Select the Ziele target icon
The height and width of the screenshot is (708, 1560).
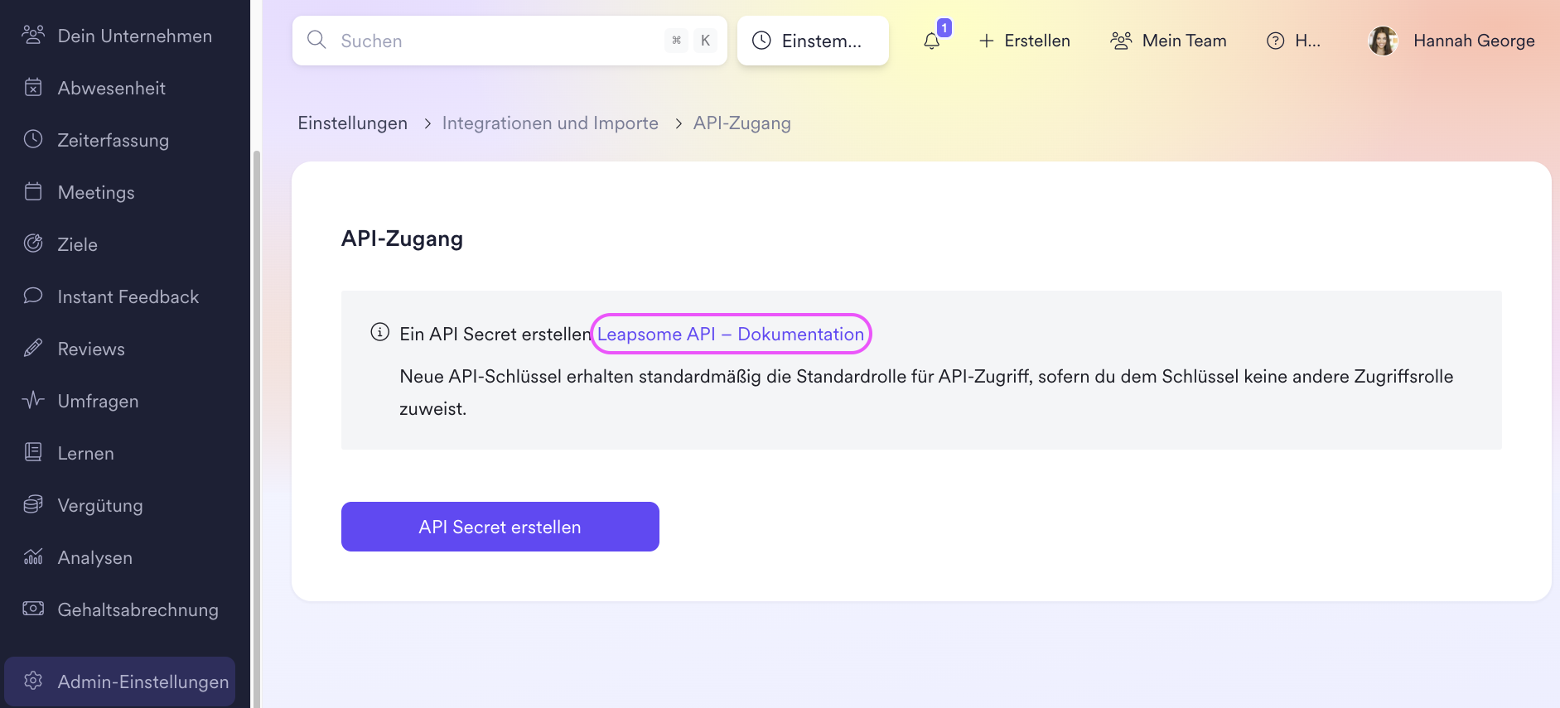[33, 243]
